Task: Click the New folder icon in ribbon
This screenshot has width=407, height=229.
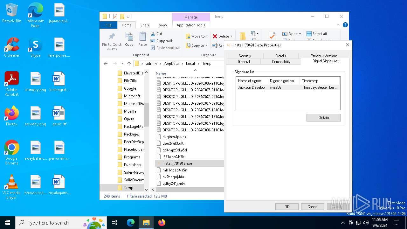Action: pos(242,36)
